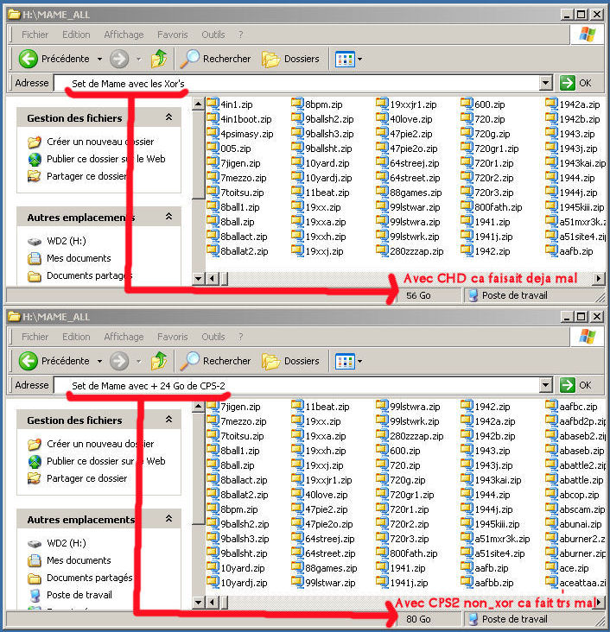Open Rechercher search in top window
This screenshot has width=610, height=632.
[215, 59]
